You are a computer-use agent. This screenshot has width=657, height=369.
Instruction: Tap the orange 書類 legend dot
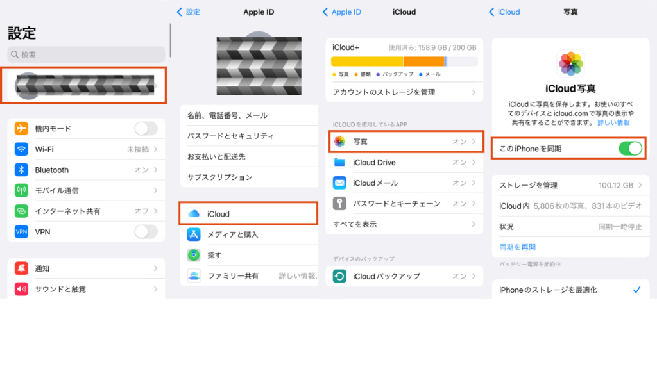coord(356,74)
